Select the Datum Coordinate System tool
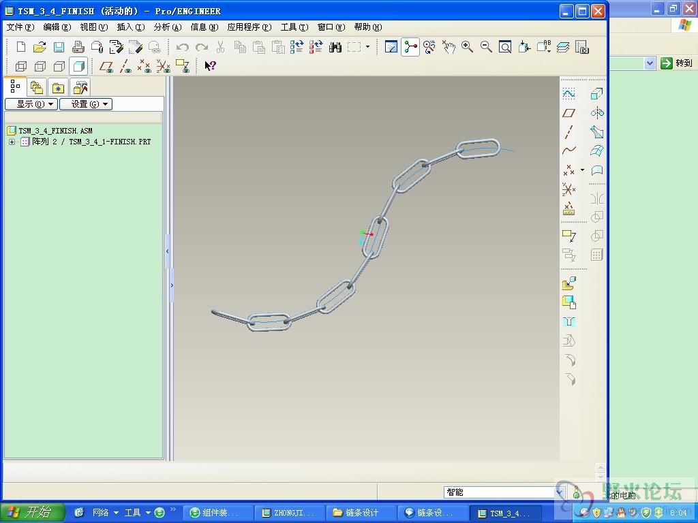The width and height of the screenshot is (698, 523). [x=569, y=189]
